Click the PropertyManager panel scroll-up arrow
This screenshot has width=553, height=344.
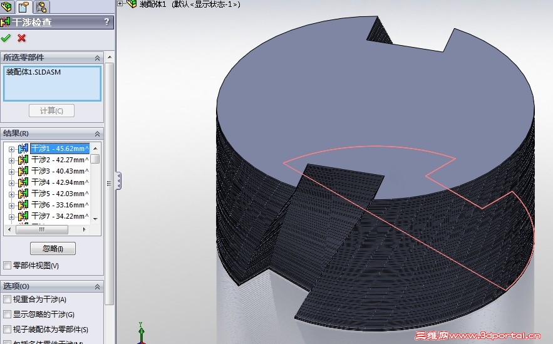click(110, 57)
